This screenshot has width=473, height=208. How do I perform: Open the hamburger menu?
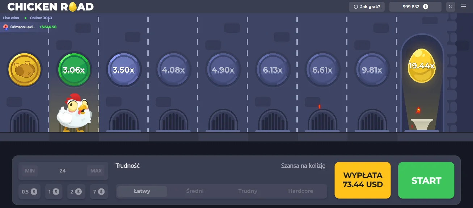click(463, 7)
